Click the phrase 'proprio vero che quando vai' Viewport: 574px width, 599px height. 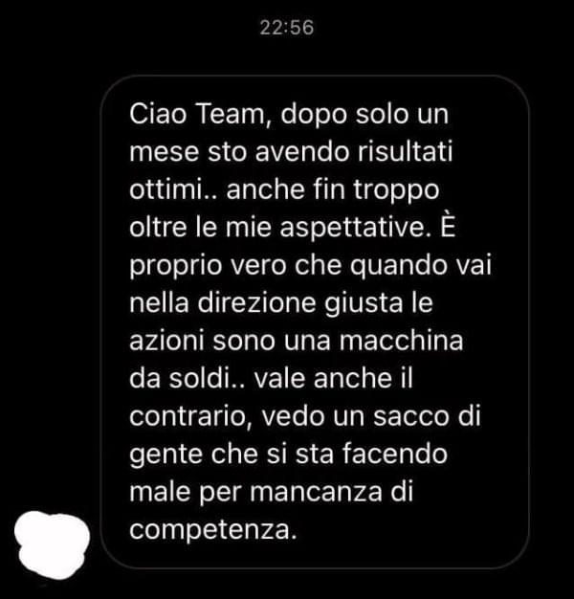[x=310, y=266]
